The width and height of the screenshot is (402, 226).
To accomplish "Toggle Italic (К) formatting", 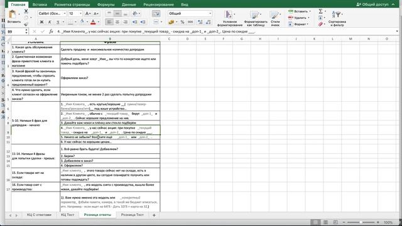I will click(x=50, y=22).
